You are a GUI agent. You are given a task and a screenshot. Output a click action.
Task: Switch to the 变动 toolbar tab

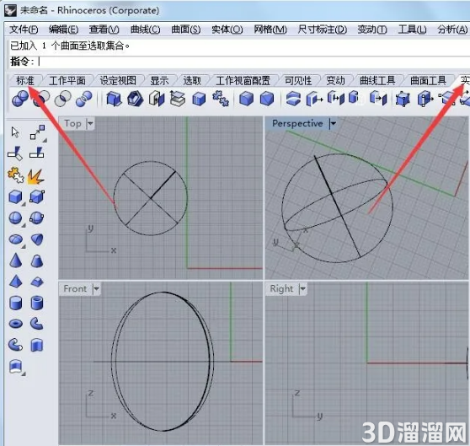pos(335,81)
